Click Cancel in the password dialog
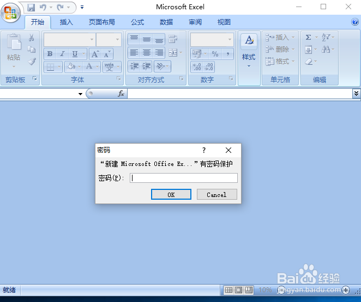361x302 pixels. [216, 194]
